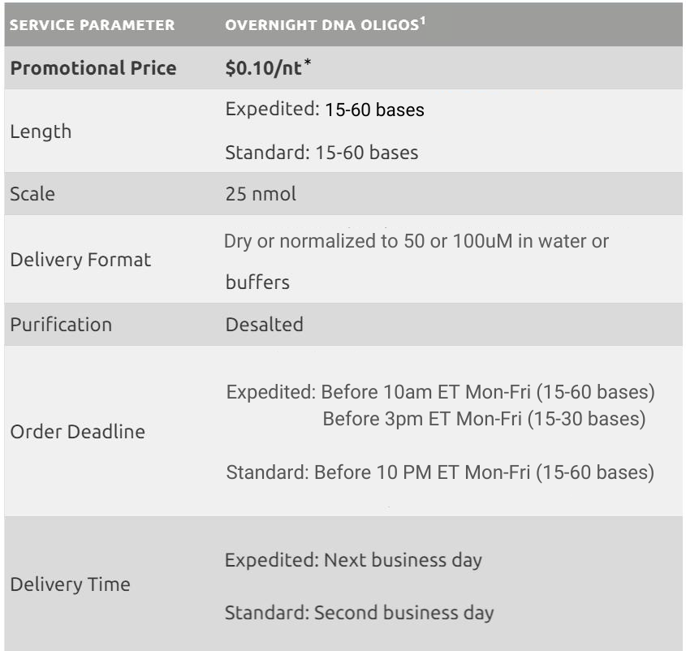The width and height of the screenshot is (686, 651).
Task: Click the 25 nmol scale value
Action: point(262,195)
